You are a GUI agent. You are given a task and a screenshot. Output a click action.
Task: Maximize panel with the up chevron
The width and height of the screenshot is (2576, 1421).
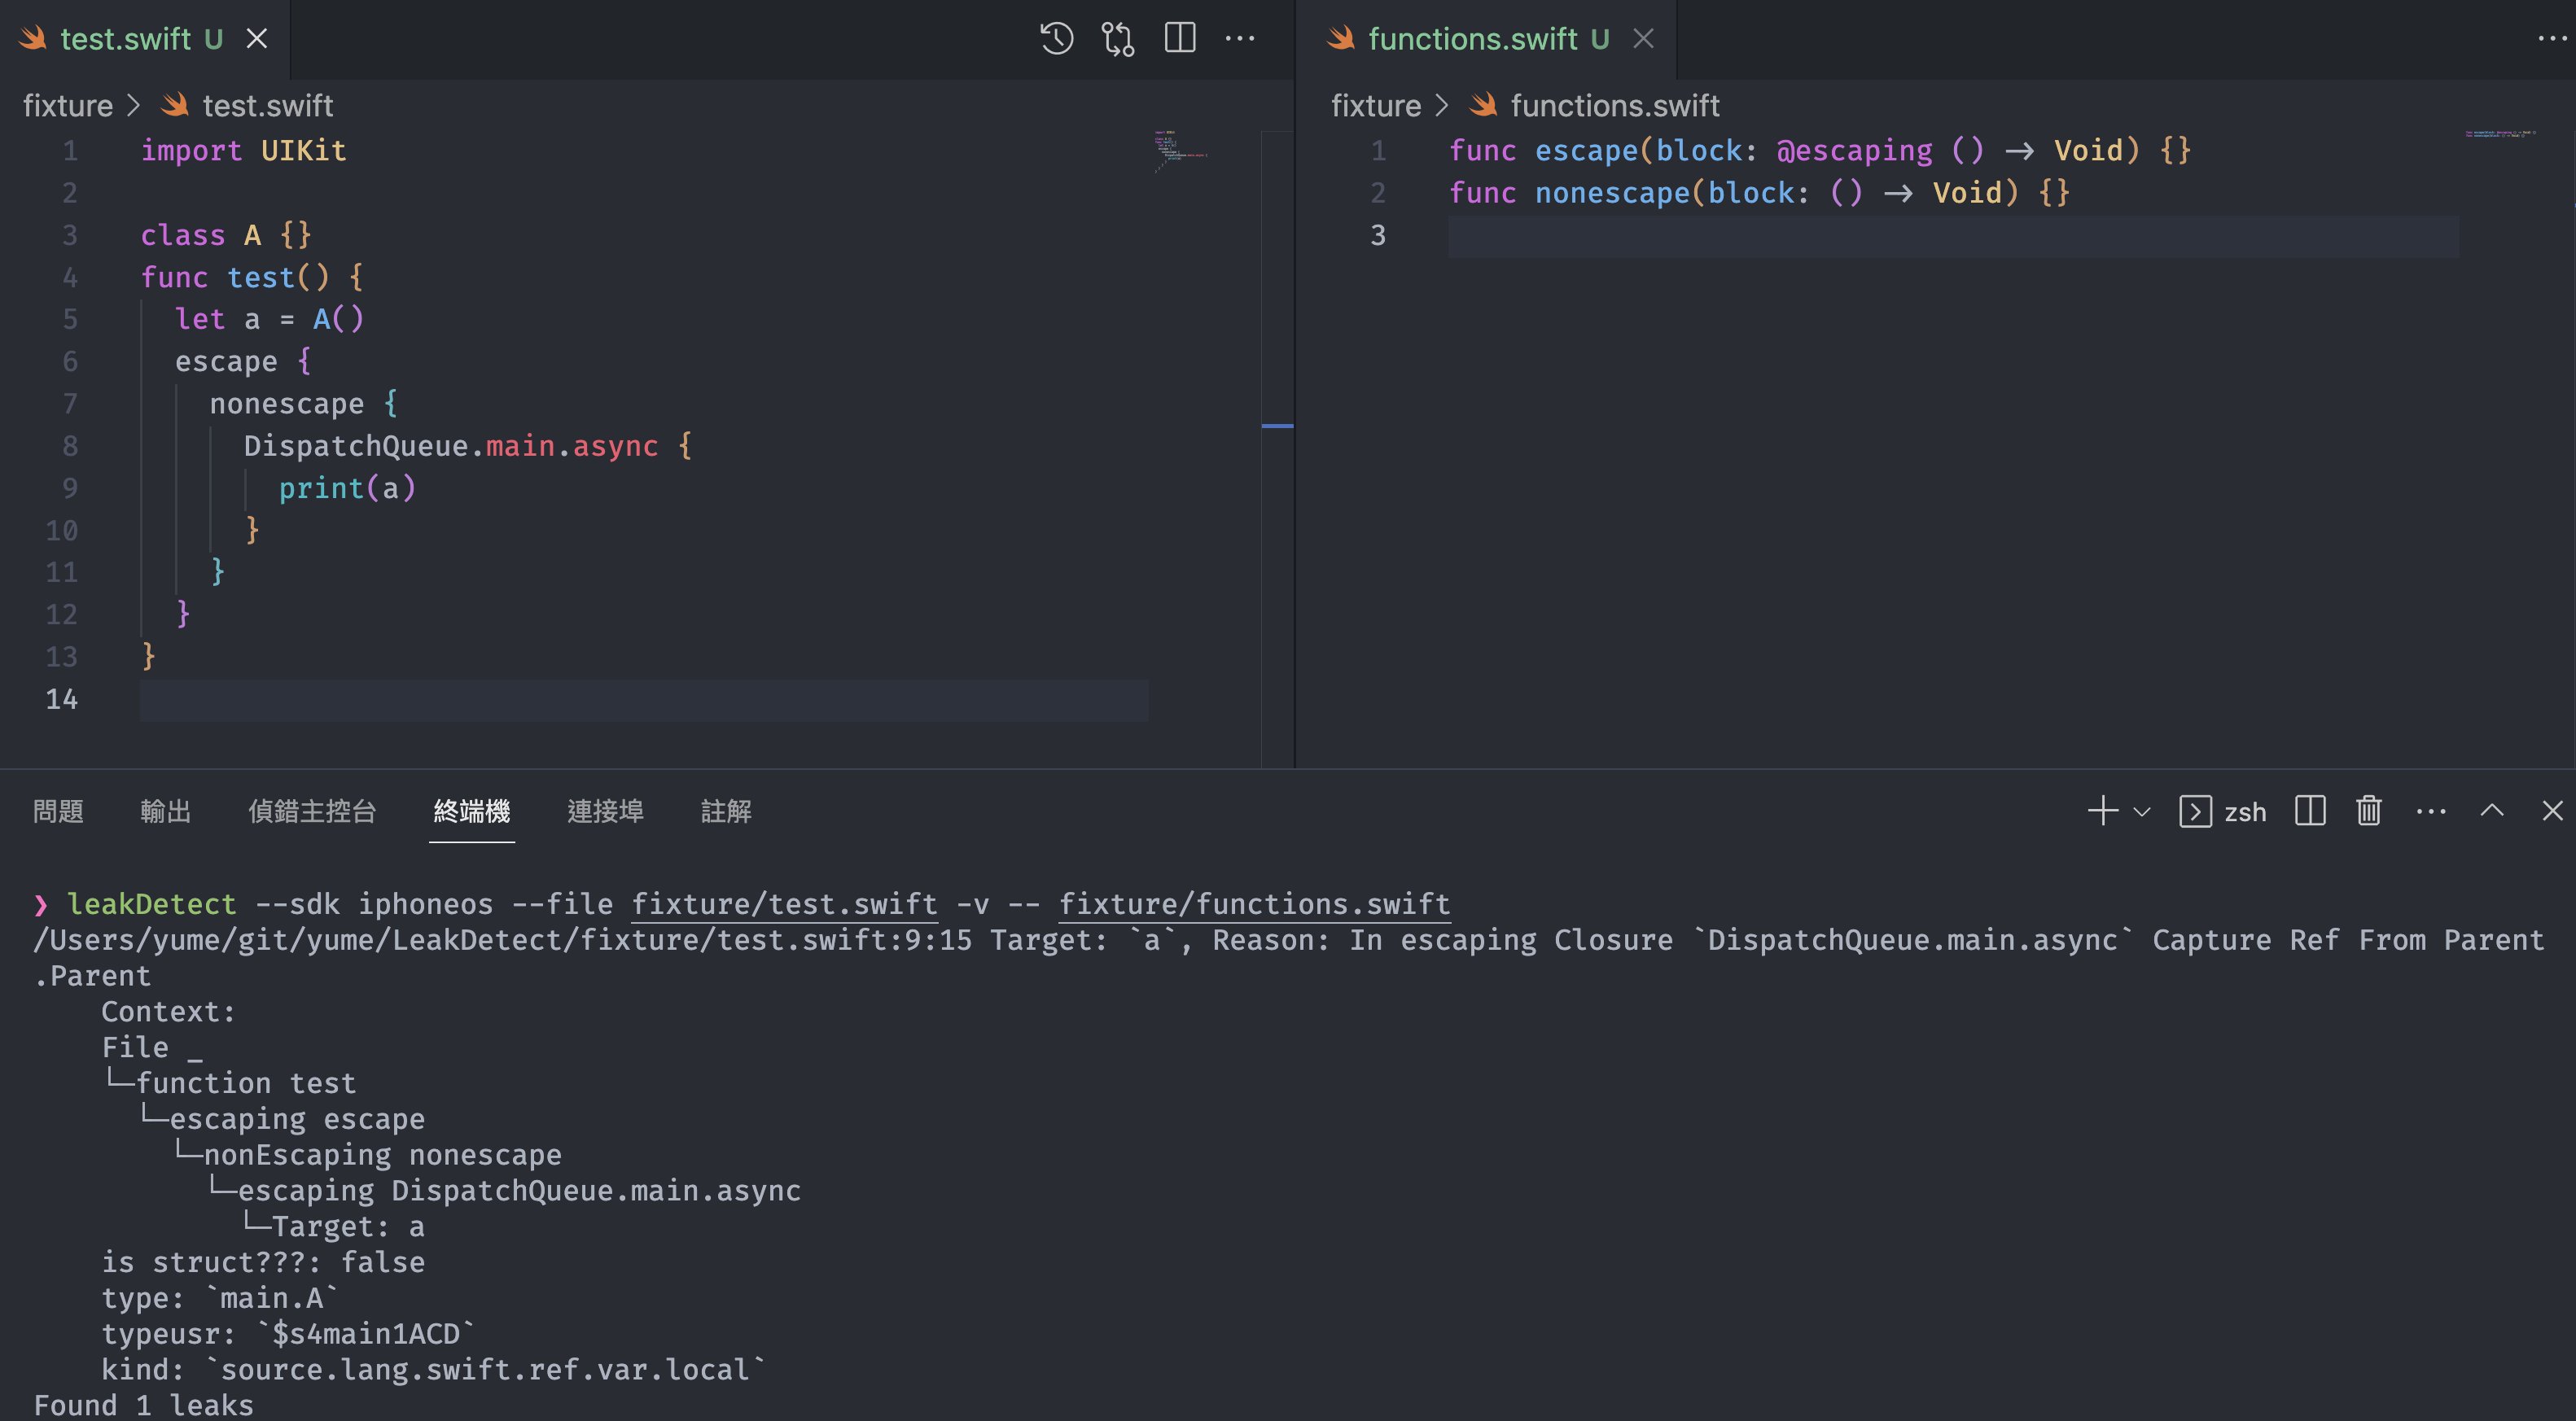tap(2492, 811)
